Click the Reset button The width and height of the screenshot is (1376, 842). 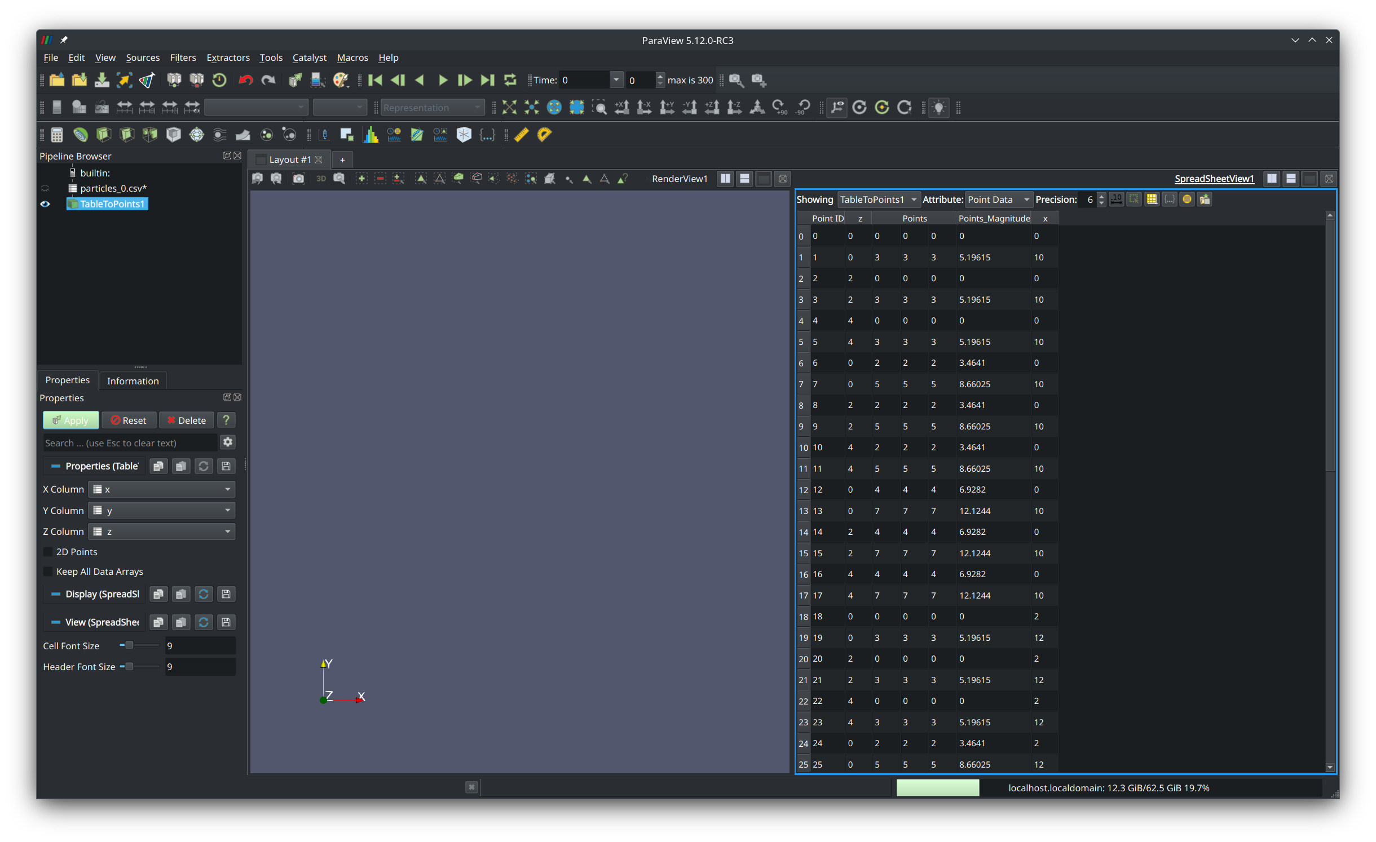click(x=129, y=420)
